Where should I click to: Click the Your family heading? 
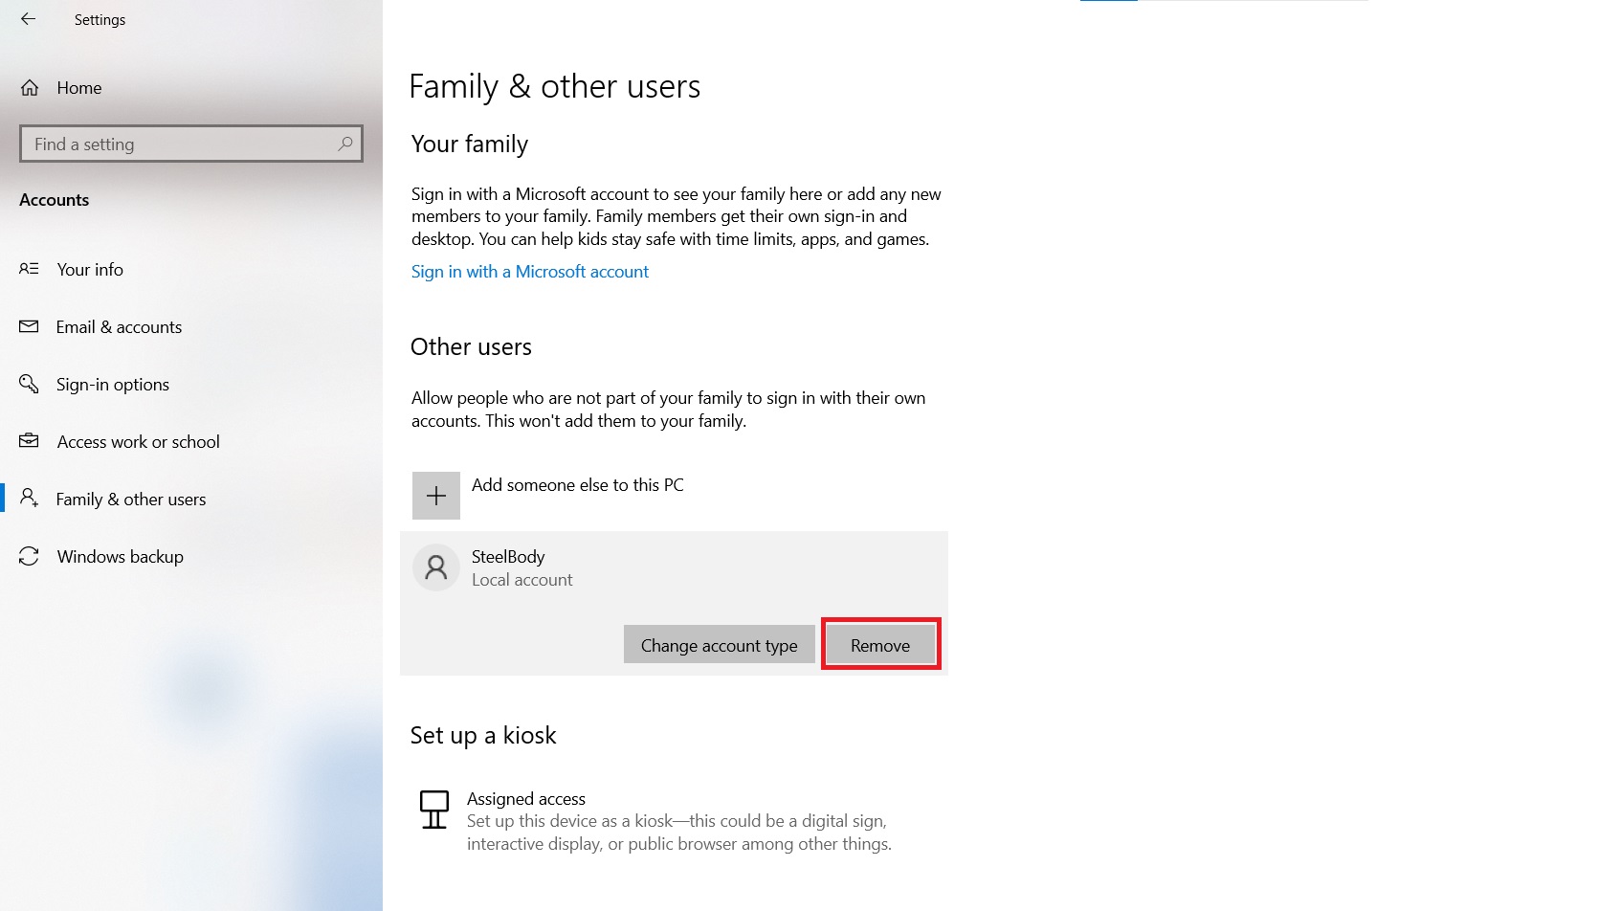point(470,144)
